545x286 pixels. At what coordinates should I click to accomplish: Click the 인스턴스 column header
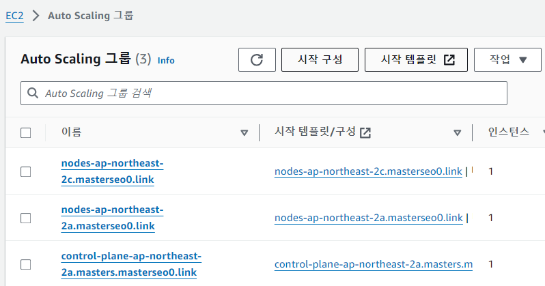pos(509,132)
